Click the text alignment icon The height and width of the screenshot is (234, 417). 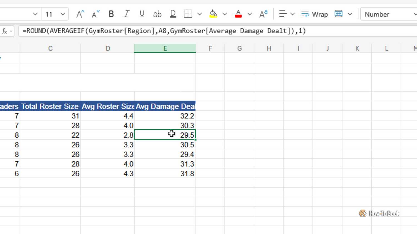(283, 14)
